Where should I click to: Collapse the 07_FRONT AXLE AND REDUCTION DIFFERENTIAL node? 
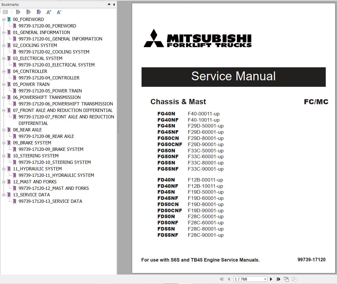(4, 110)
